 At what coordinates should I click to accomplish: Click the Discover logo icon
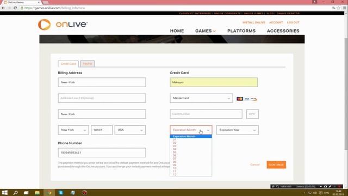coord(254,99)
